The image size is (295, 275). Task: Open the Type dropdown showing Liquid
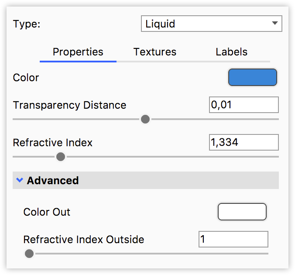[x=205, y=24]
